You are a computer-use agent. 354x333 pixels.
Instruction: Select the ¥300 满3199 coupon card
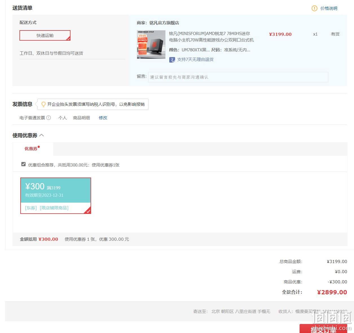56,196
